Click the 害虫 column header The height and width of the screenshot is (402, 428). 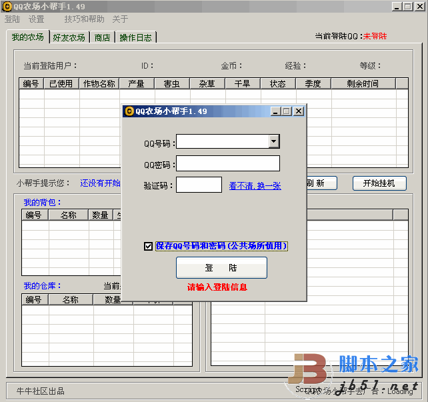point(172,83)
